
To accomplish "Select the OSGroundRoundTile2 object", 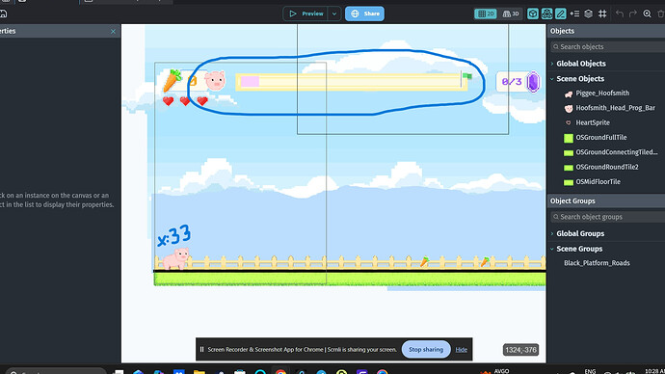I will pos(606,167).
